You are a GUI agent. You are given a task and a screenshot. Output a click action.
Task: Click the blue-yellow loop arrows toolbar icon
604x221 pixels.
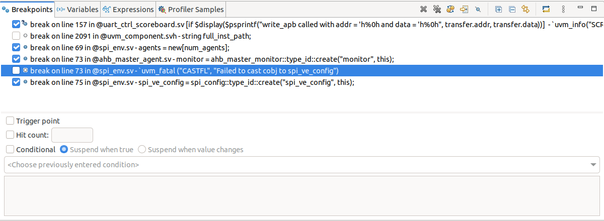click(546, 9)
